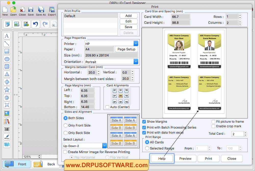This screenshot has width=255, height=171.
Task: Uncheck Show Margins checkbox
Action: click(x=144, y=122)
